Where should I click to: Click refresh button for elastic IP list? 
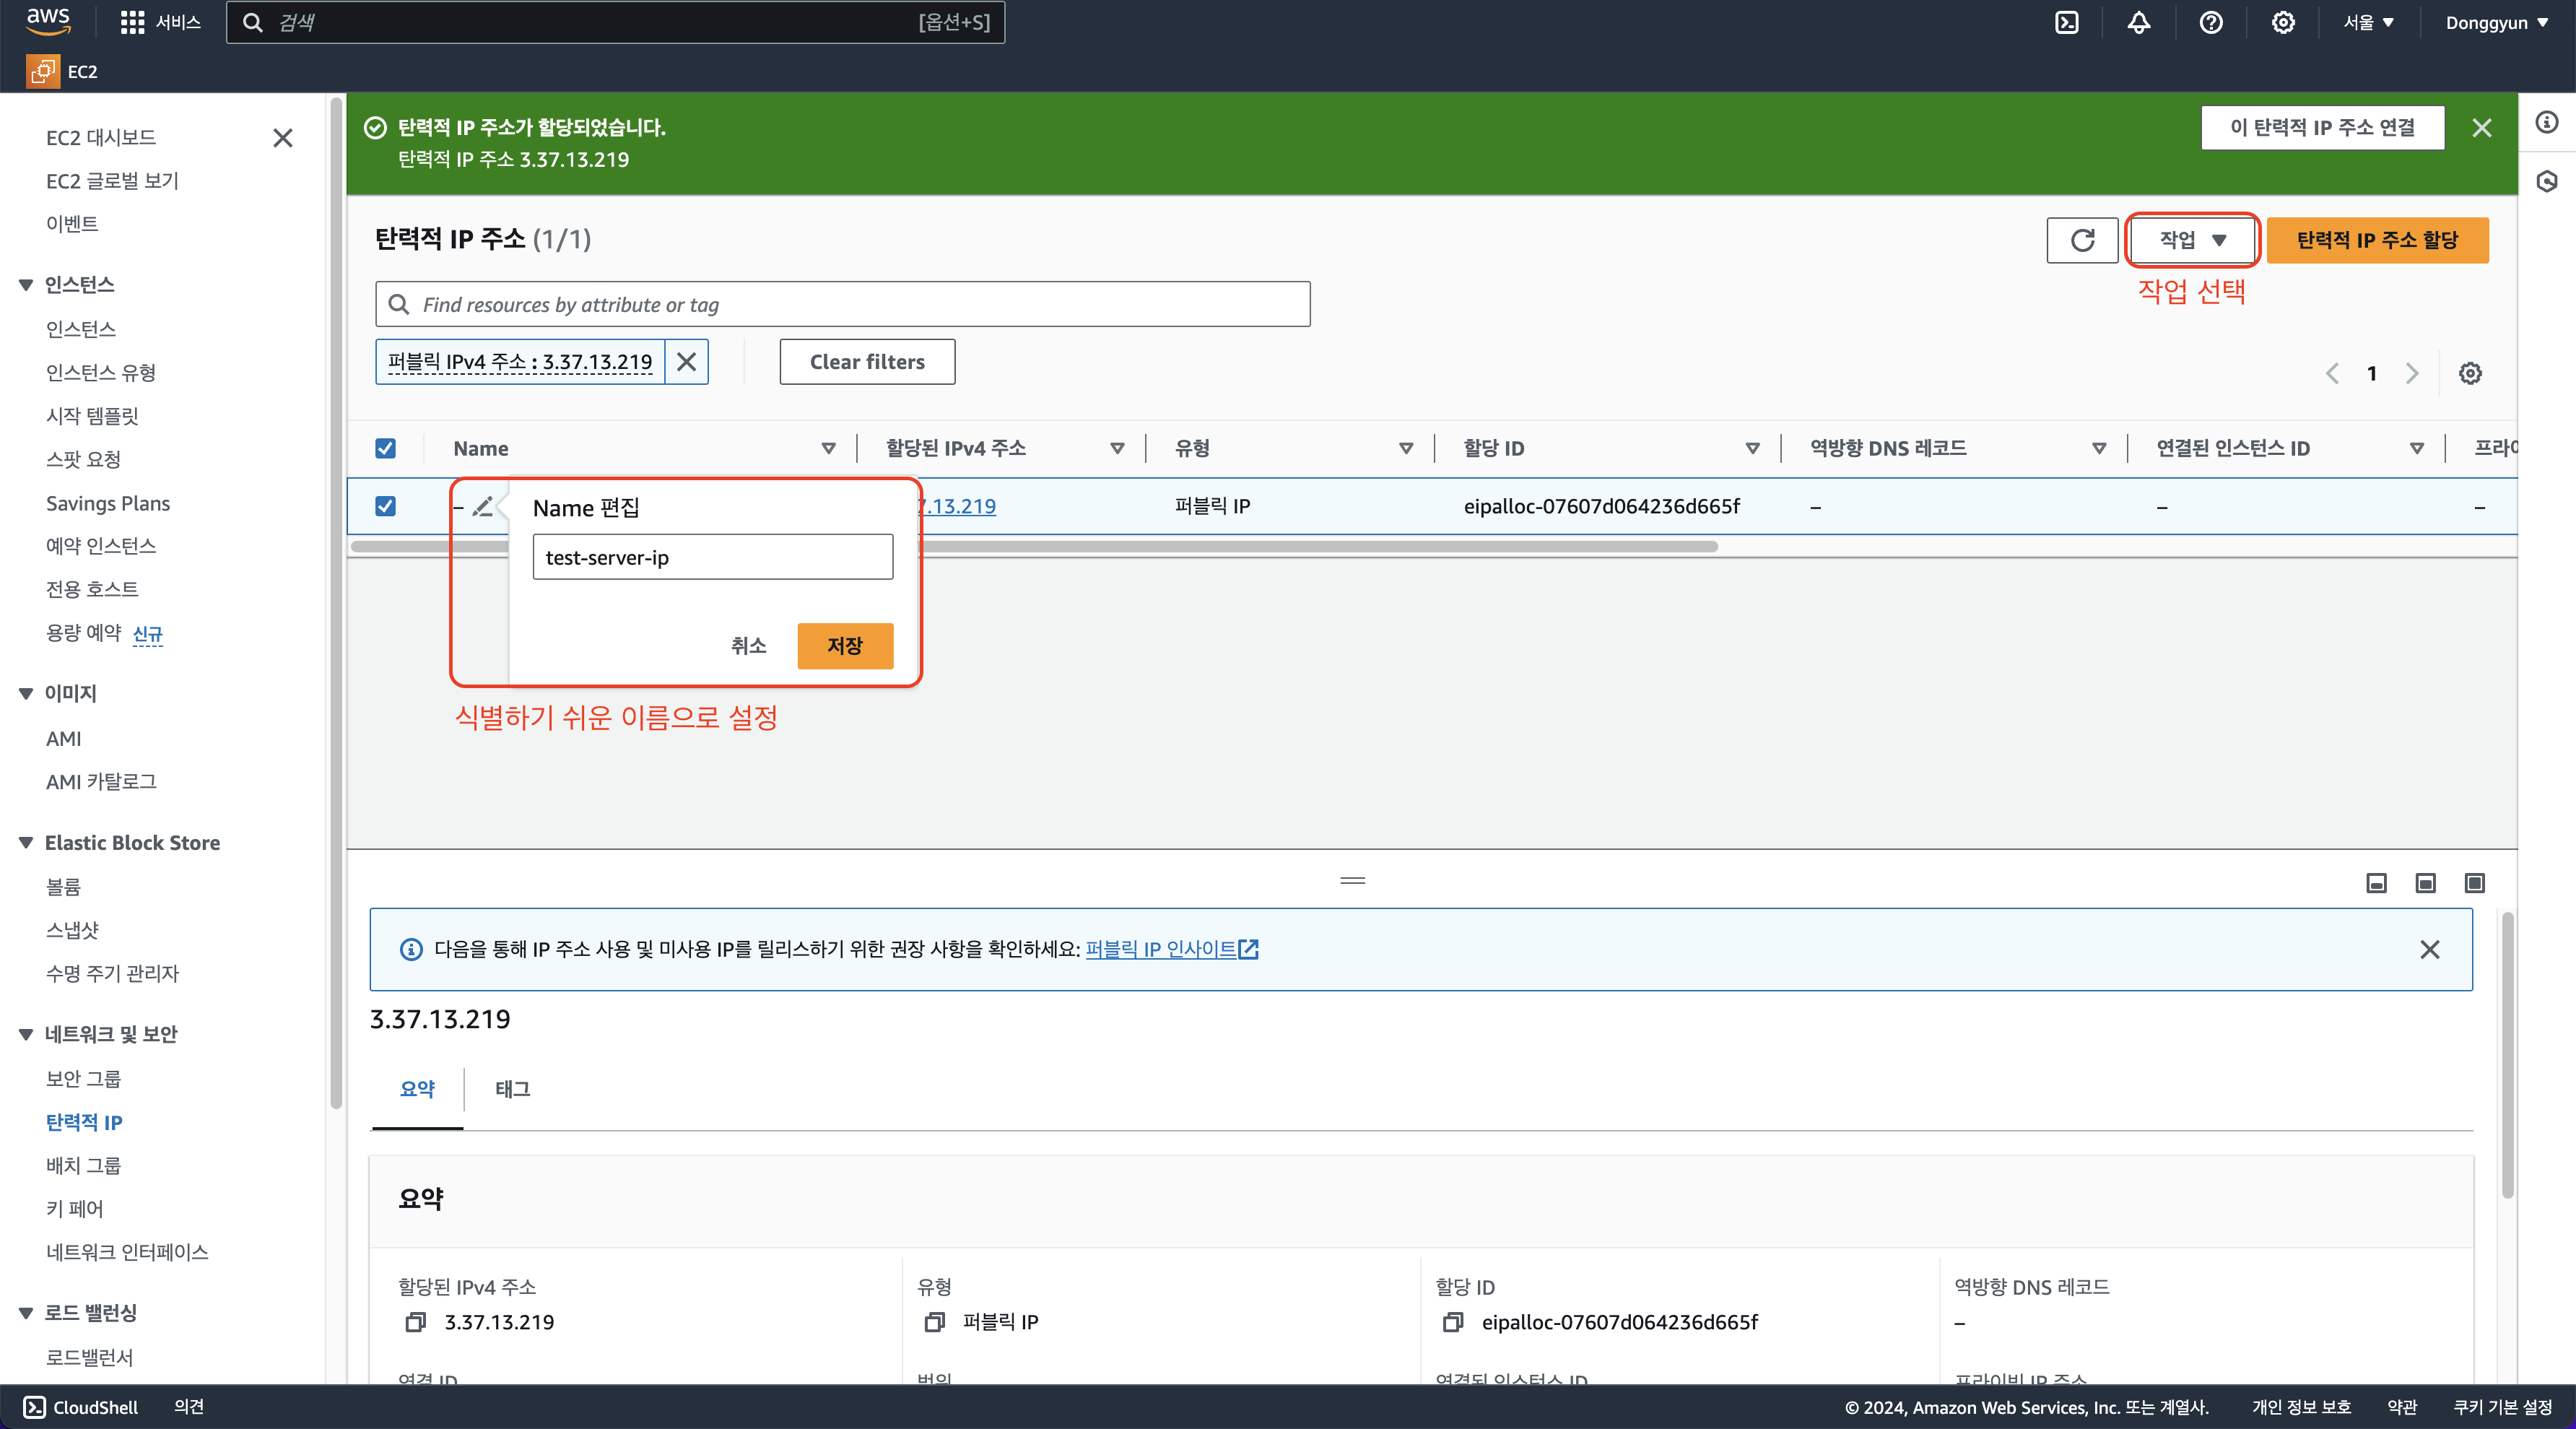click(x=2082, y=240)
